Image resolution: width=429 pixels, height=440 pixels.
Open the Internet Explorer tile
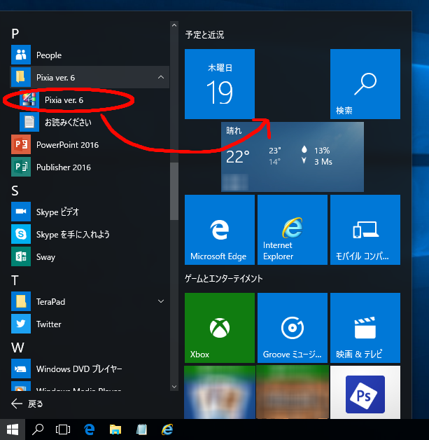click(x=293, y=230)
